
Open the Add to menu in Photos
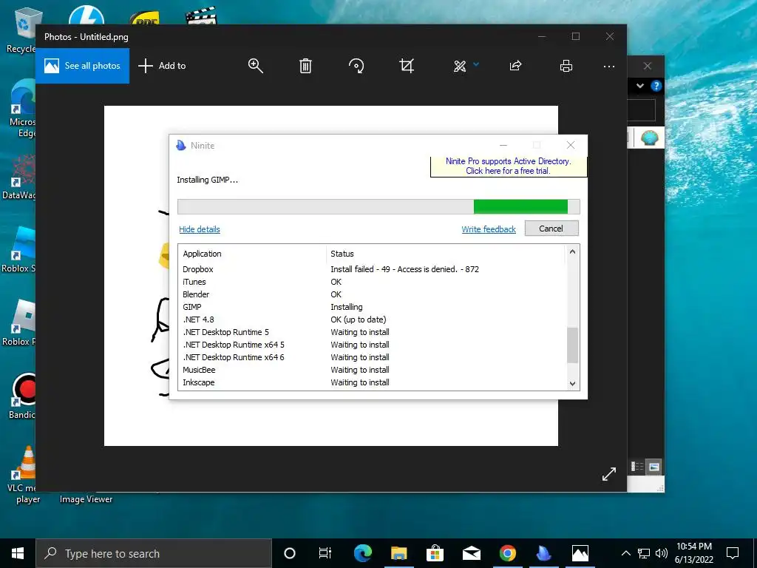pos(162,66)
